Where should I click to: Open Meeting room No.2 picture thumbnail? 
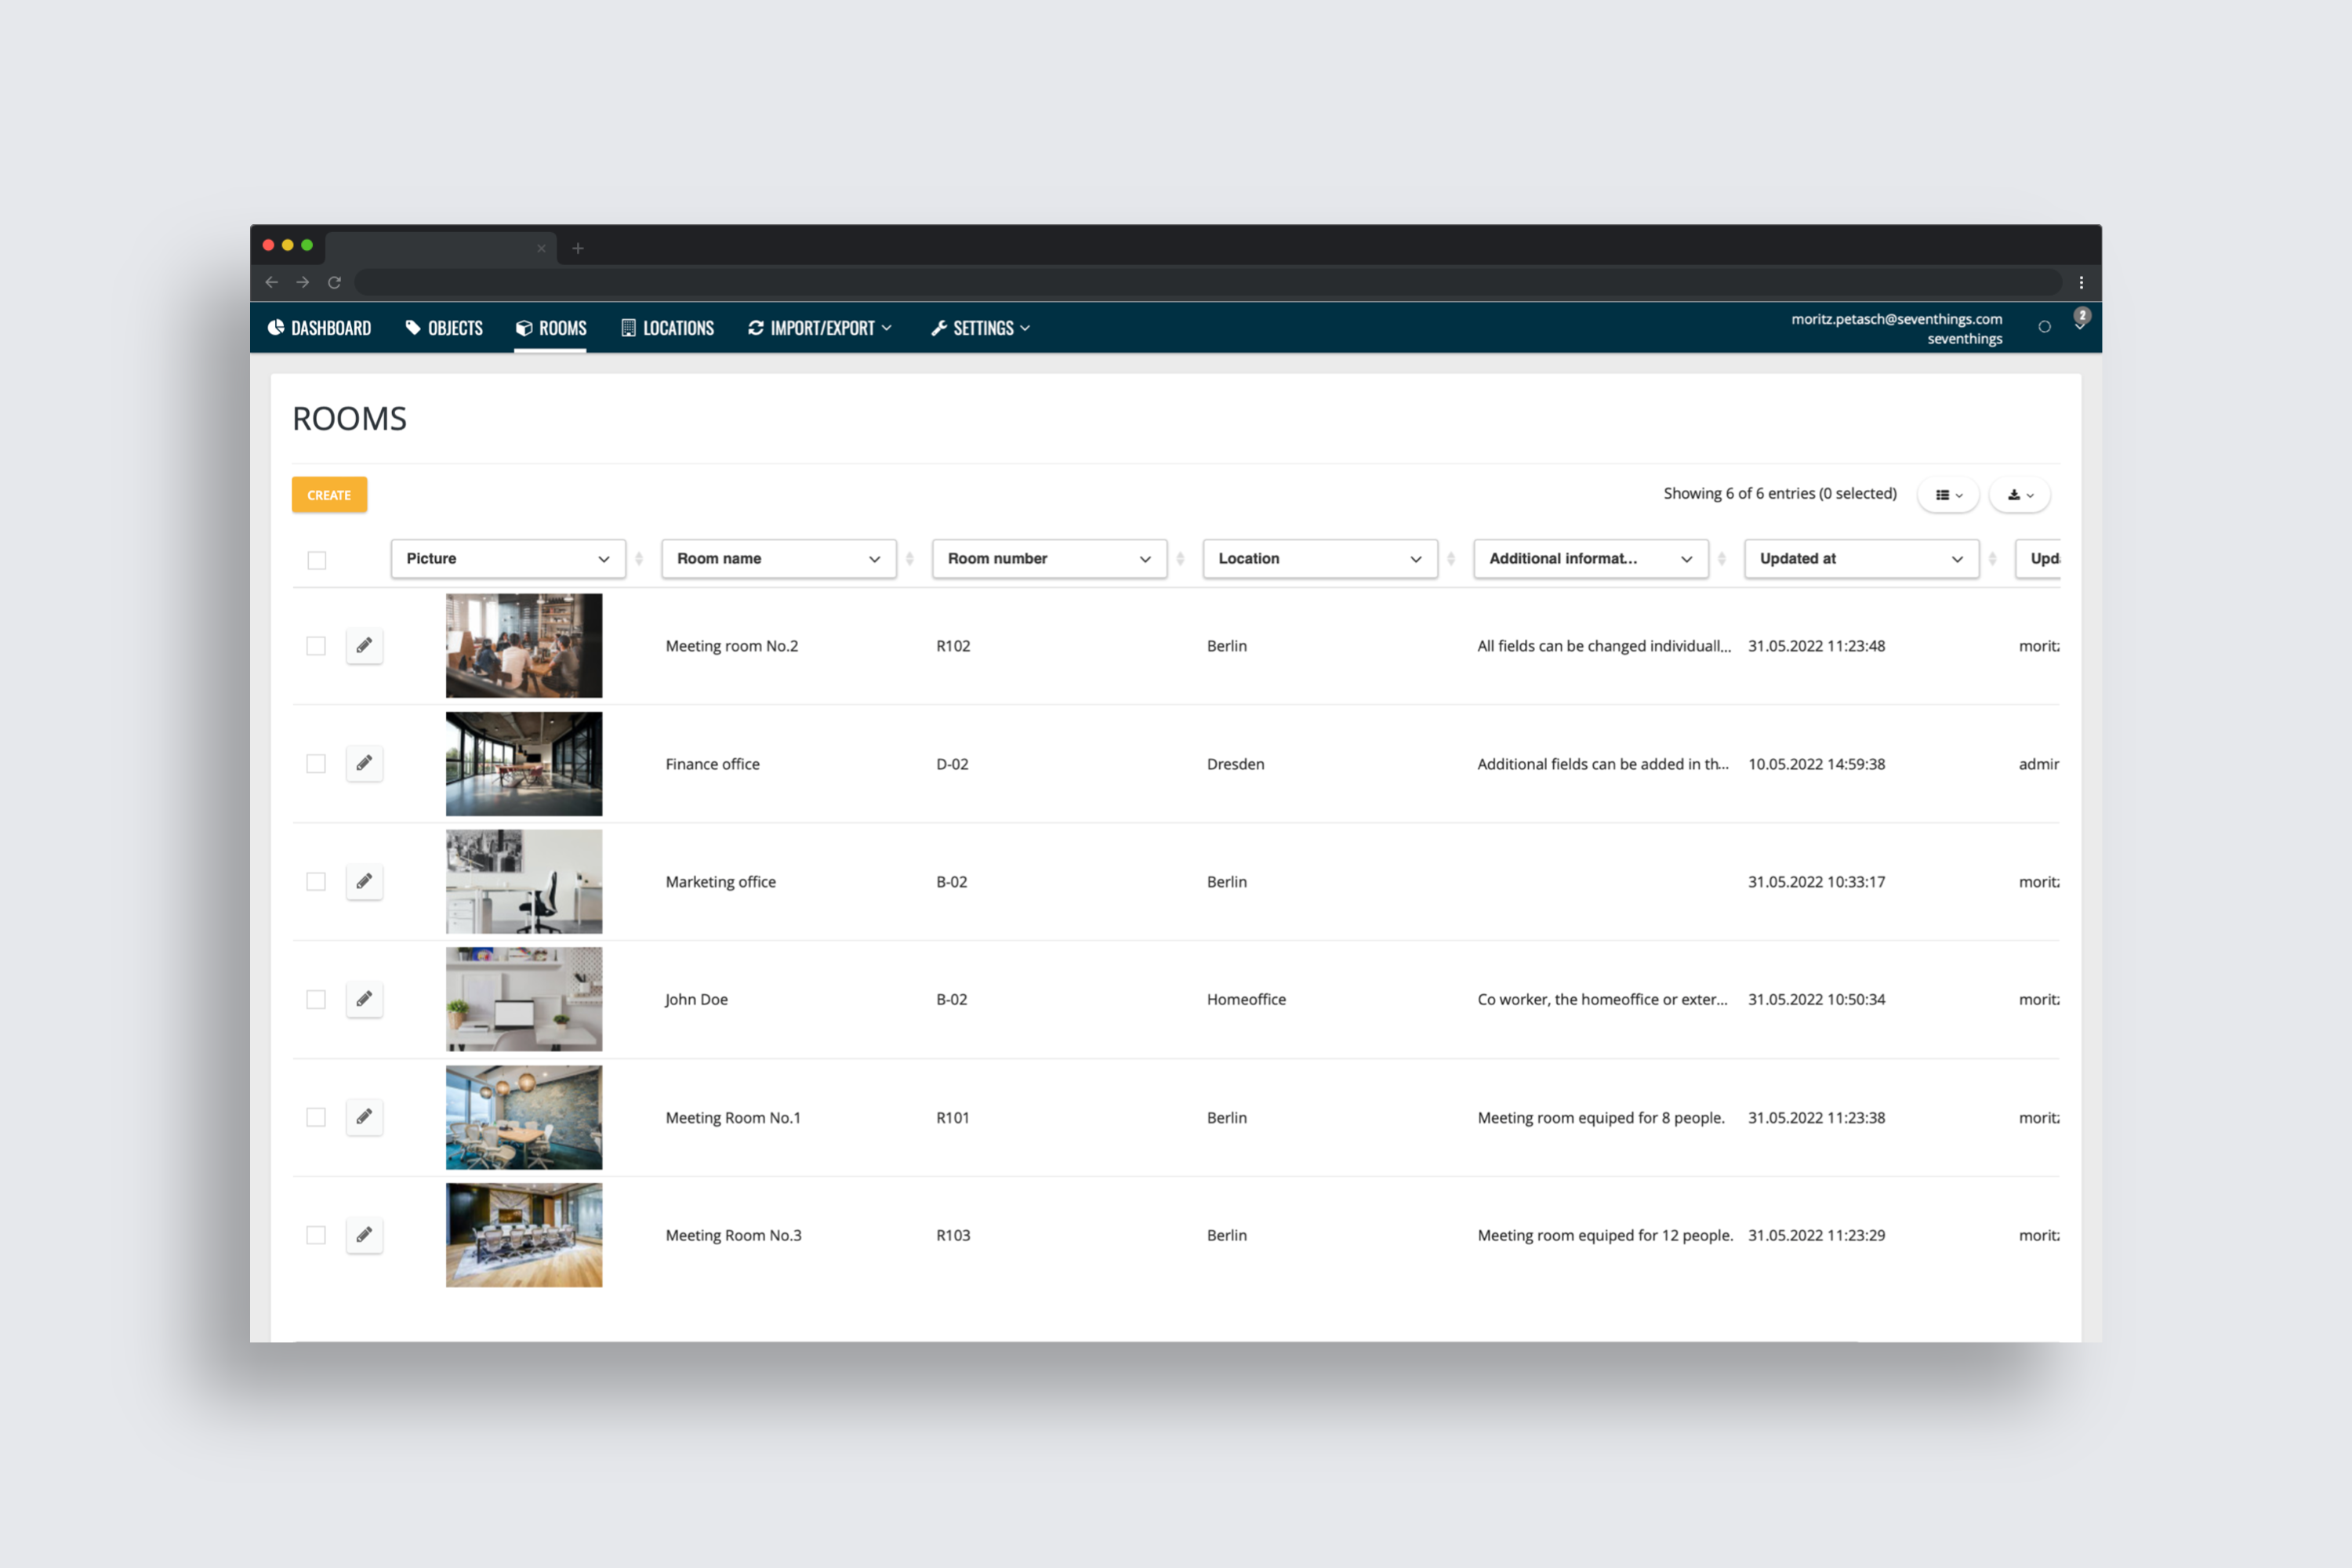524,646
